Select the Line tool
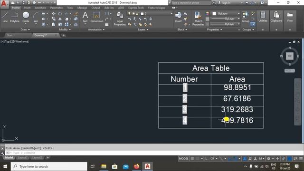 (x=5, y=17)
